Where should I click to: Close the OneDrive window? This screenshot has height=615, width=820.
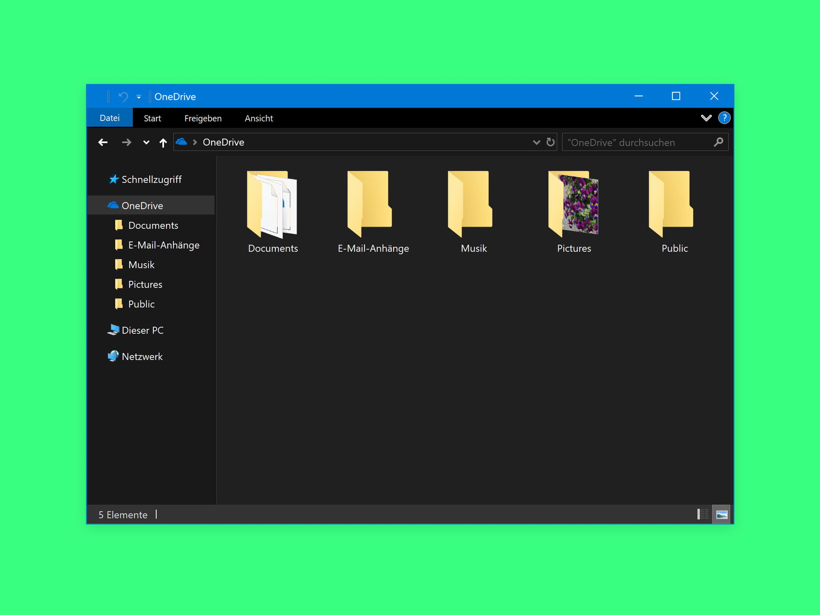click(714, 96)
